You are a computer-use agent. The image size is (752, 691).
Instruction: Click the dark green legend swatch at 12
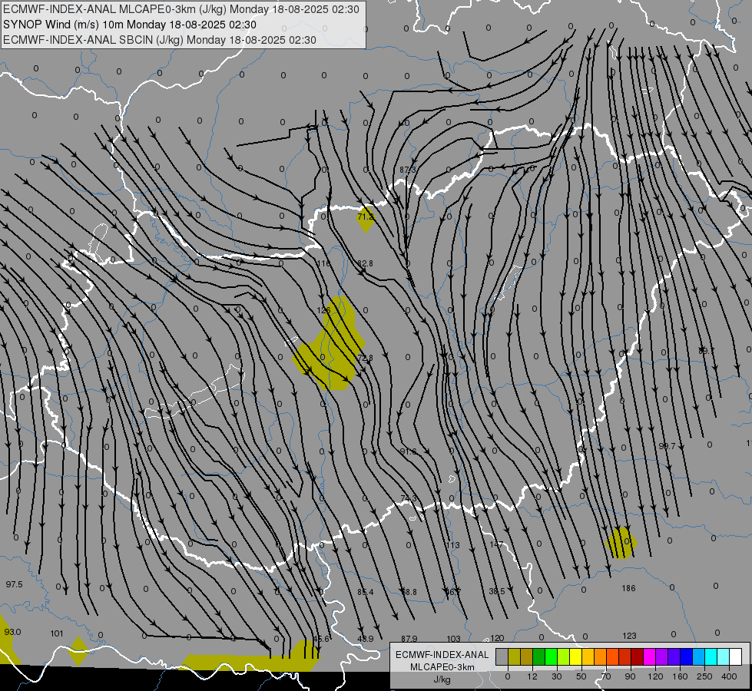(x=538, y=657)
